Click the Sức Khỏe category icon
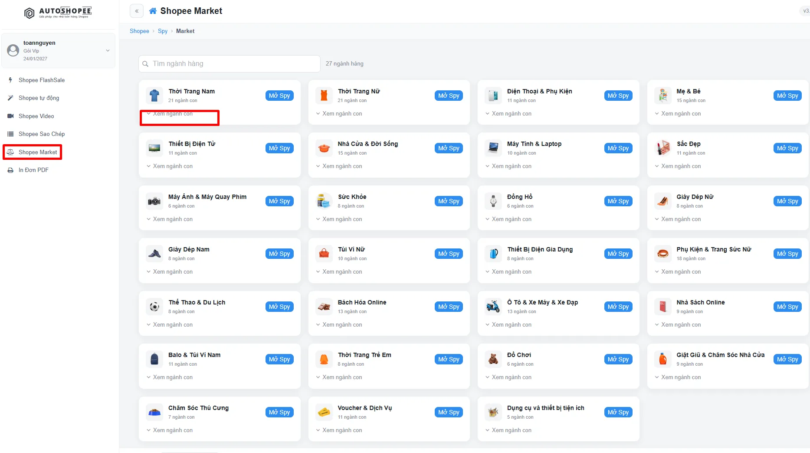 [x=324, y=201]
